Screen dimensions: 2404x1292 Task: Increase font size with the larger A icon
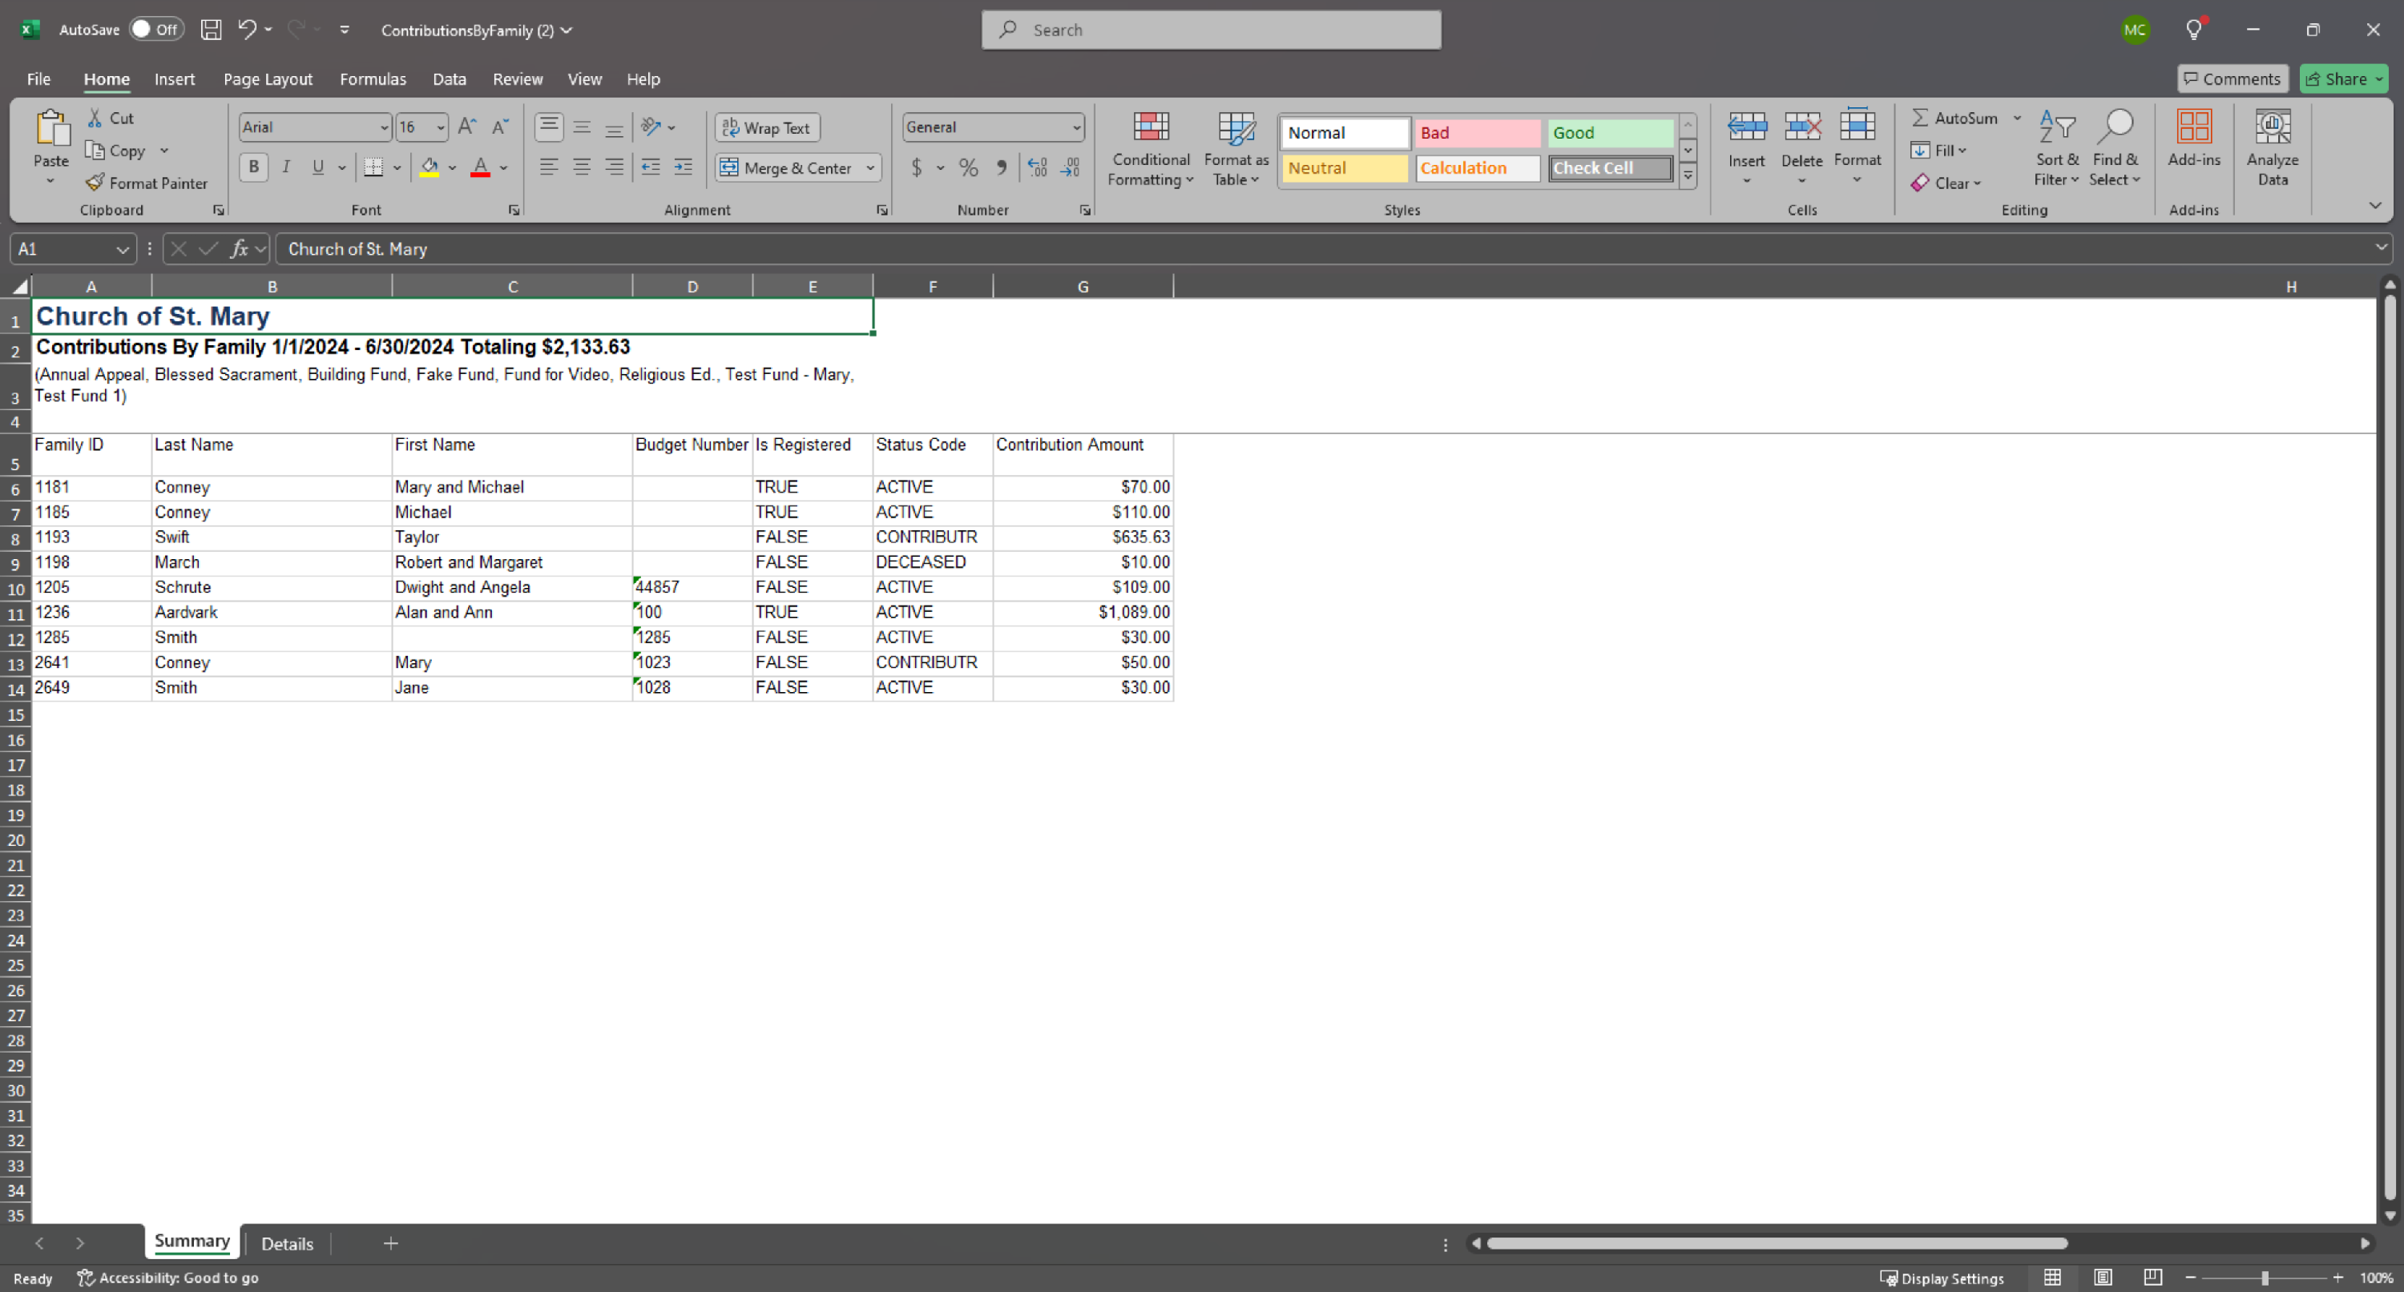pyautogui.click(x=467, y=127)
